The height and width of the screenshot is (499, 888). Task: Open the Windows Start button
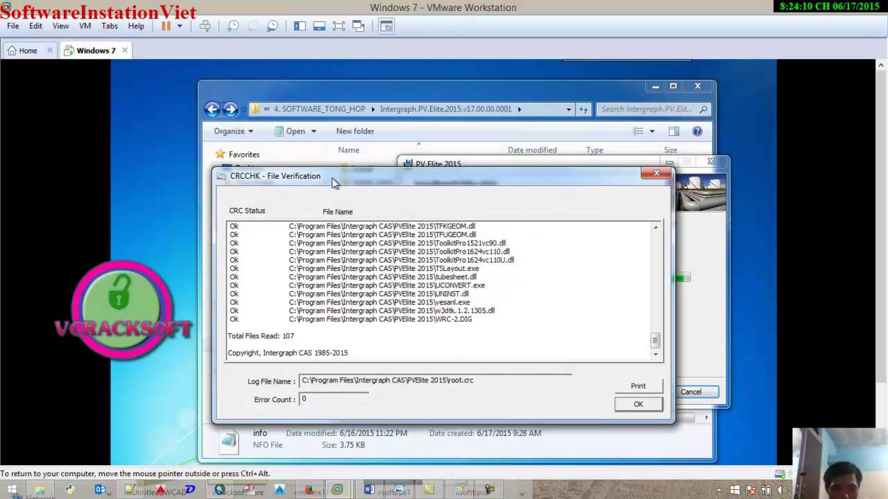[x=12, y=489]
